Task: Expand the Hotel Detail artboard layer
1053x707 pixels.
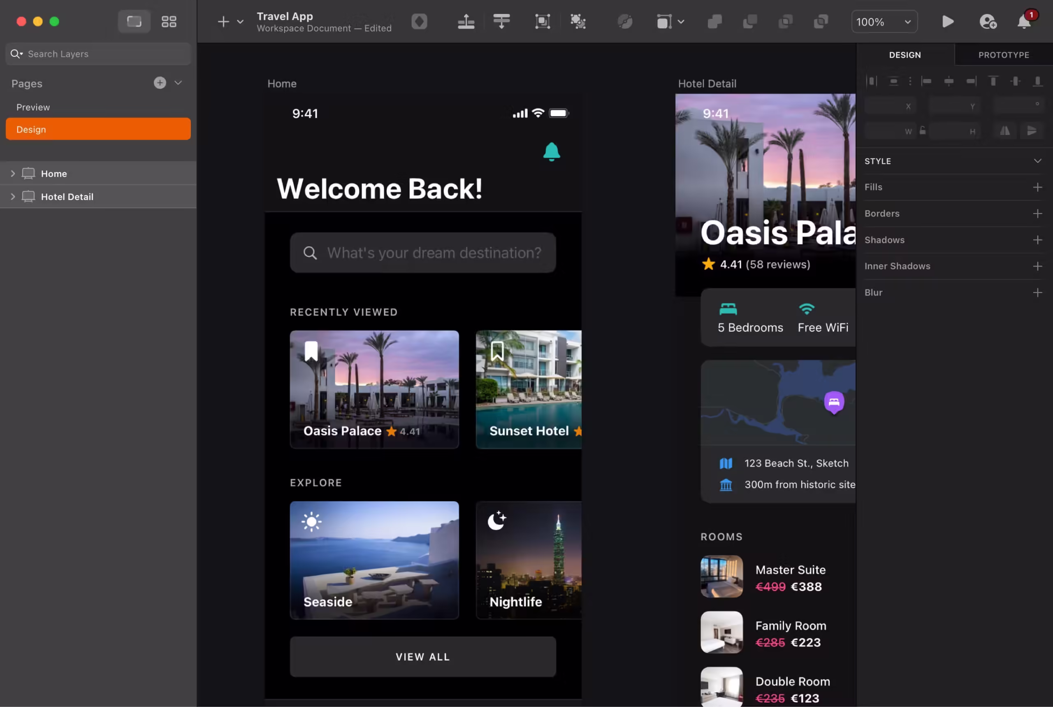Action: coord(13,197)
